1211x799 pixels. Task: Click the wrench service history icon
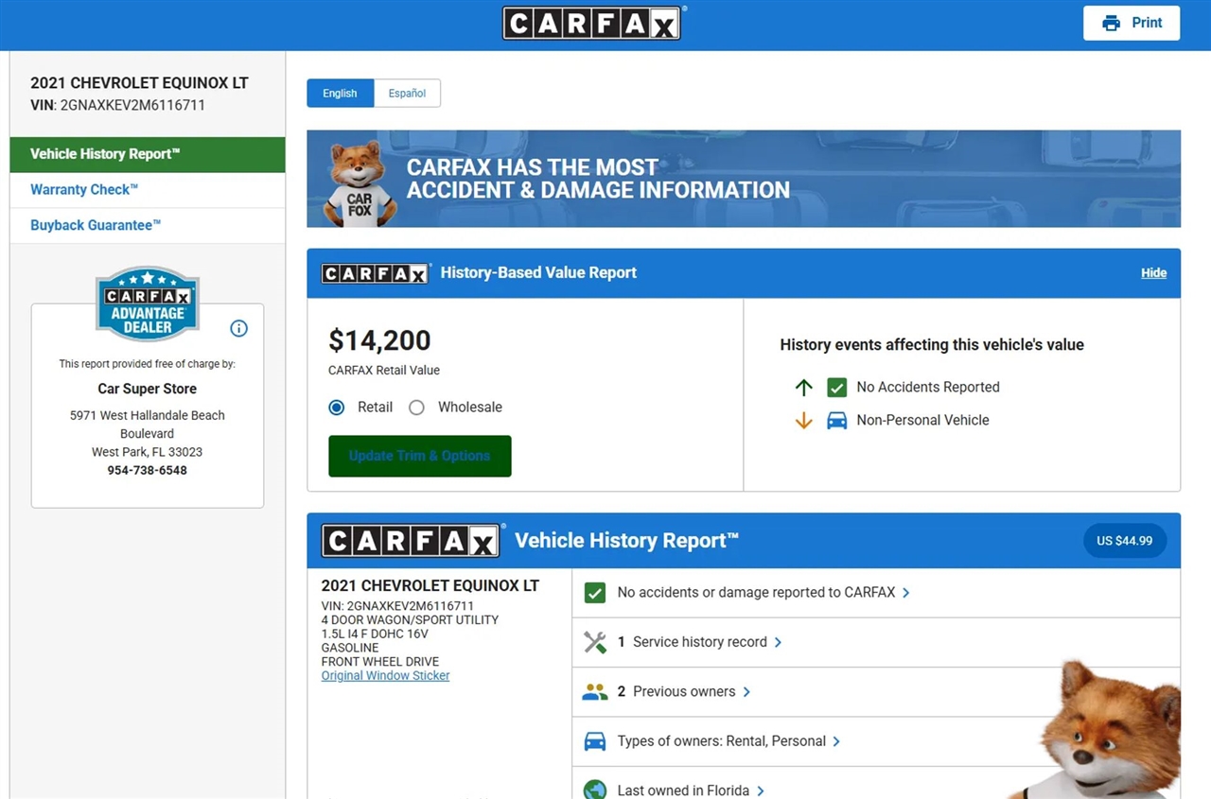pyautogui.click(x=594, y=642)
